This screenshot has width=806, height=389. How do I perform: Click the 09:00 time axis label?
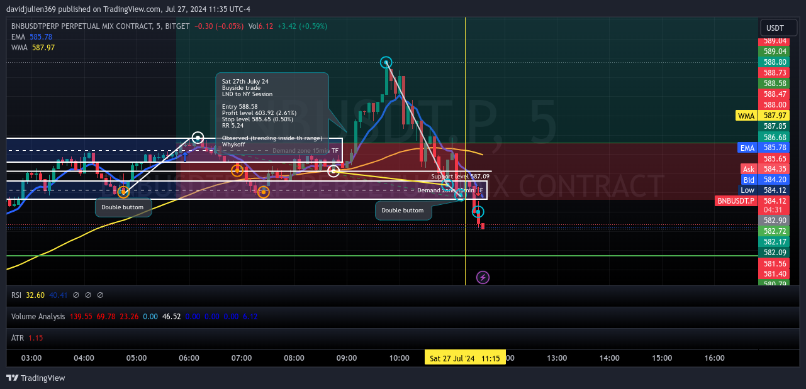point(347,358)
